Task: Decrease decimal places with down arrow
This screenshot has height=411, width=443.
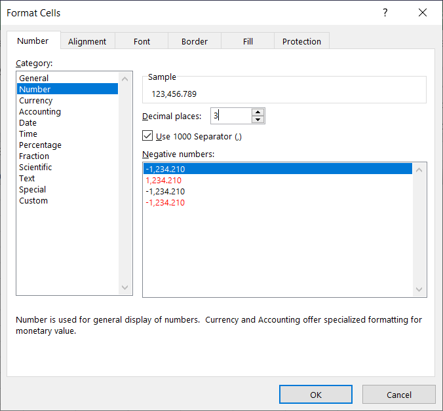Action: click(x=258, y=120)
